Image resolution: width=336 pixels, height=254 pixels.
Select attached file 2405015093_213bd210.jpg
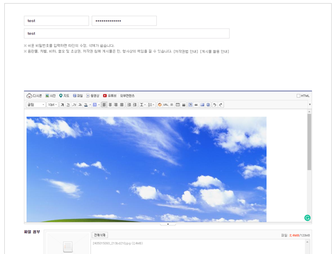pyautogui.click(x=118, y=243)
